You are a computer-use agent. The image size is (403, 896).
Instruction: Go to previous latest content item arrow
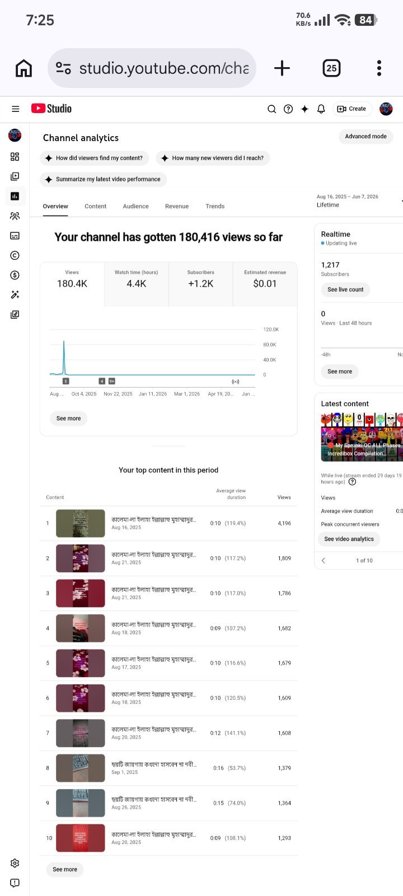click(x=324, y=561)
